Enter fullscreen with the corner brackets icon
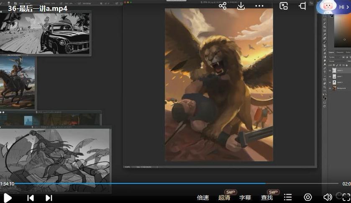Image resolution: width=351 pixels, height=203 pixels. (x=346, y=197)
